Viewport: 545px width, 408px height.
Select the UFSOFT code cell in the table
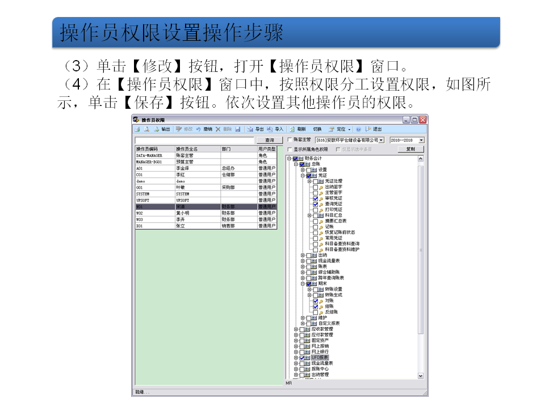[155, 201]
